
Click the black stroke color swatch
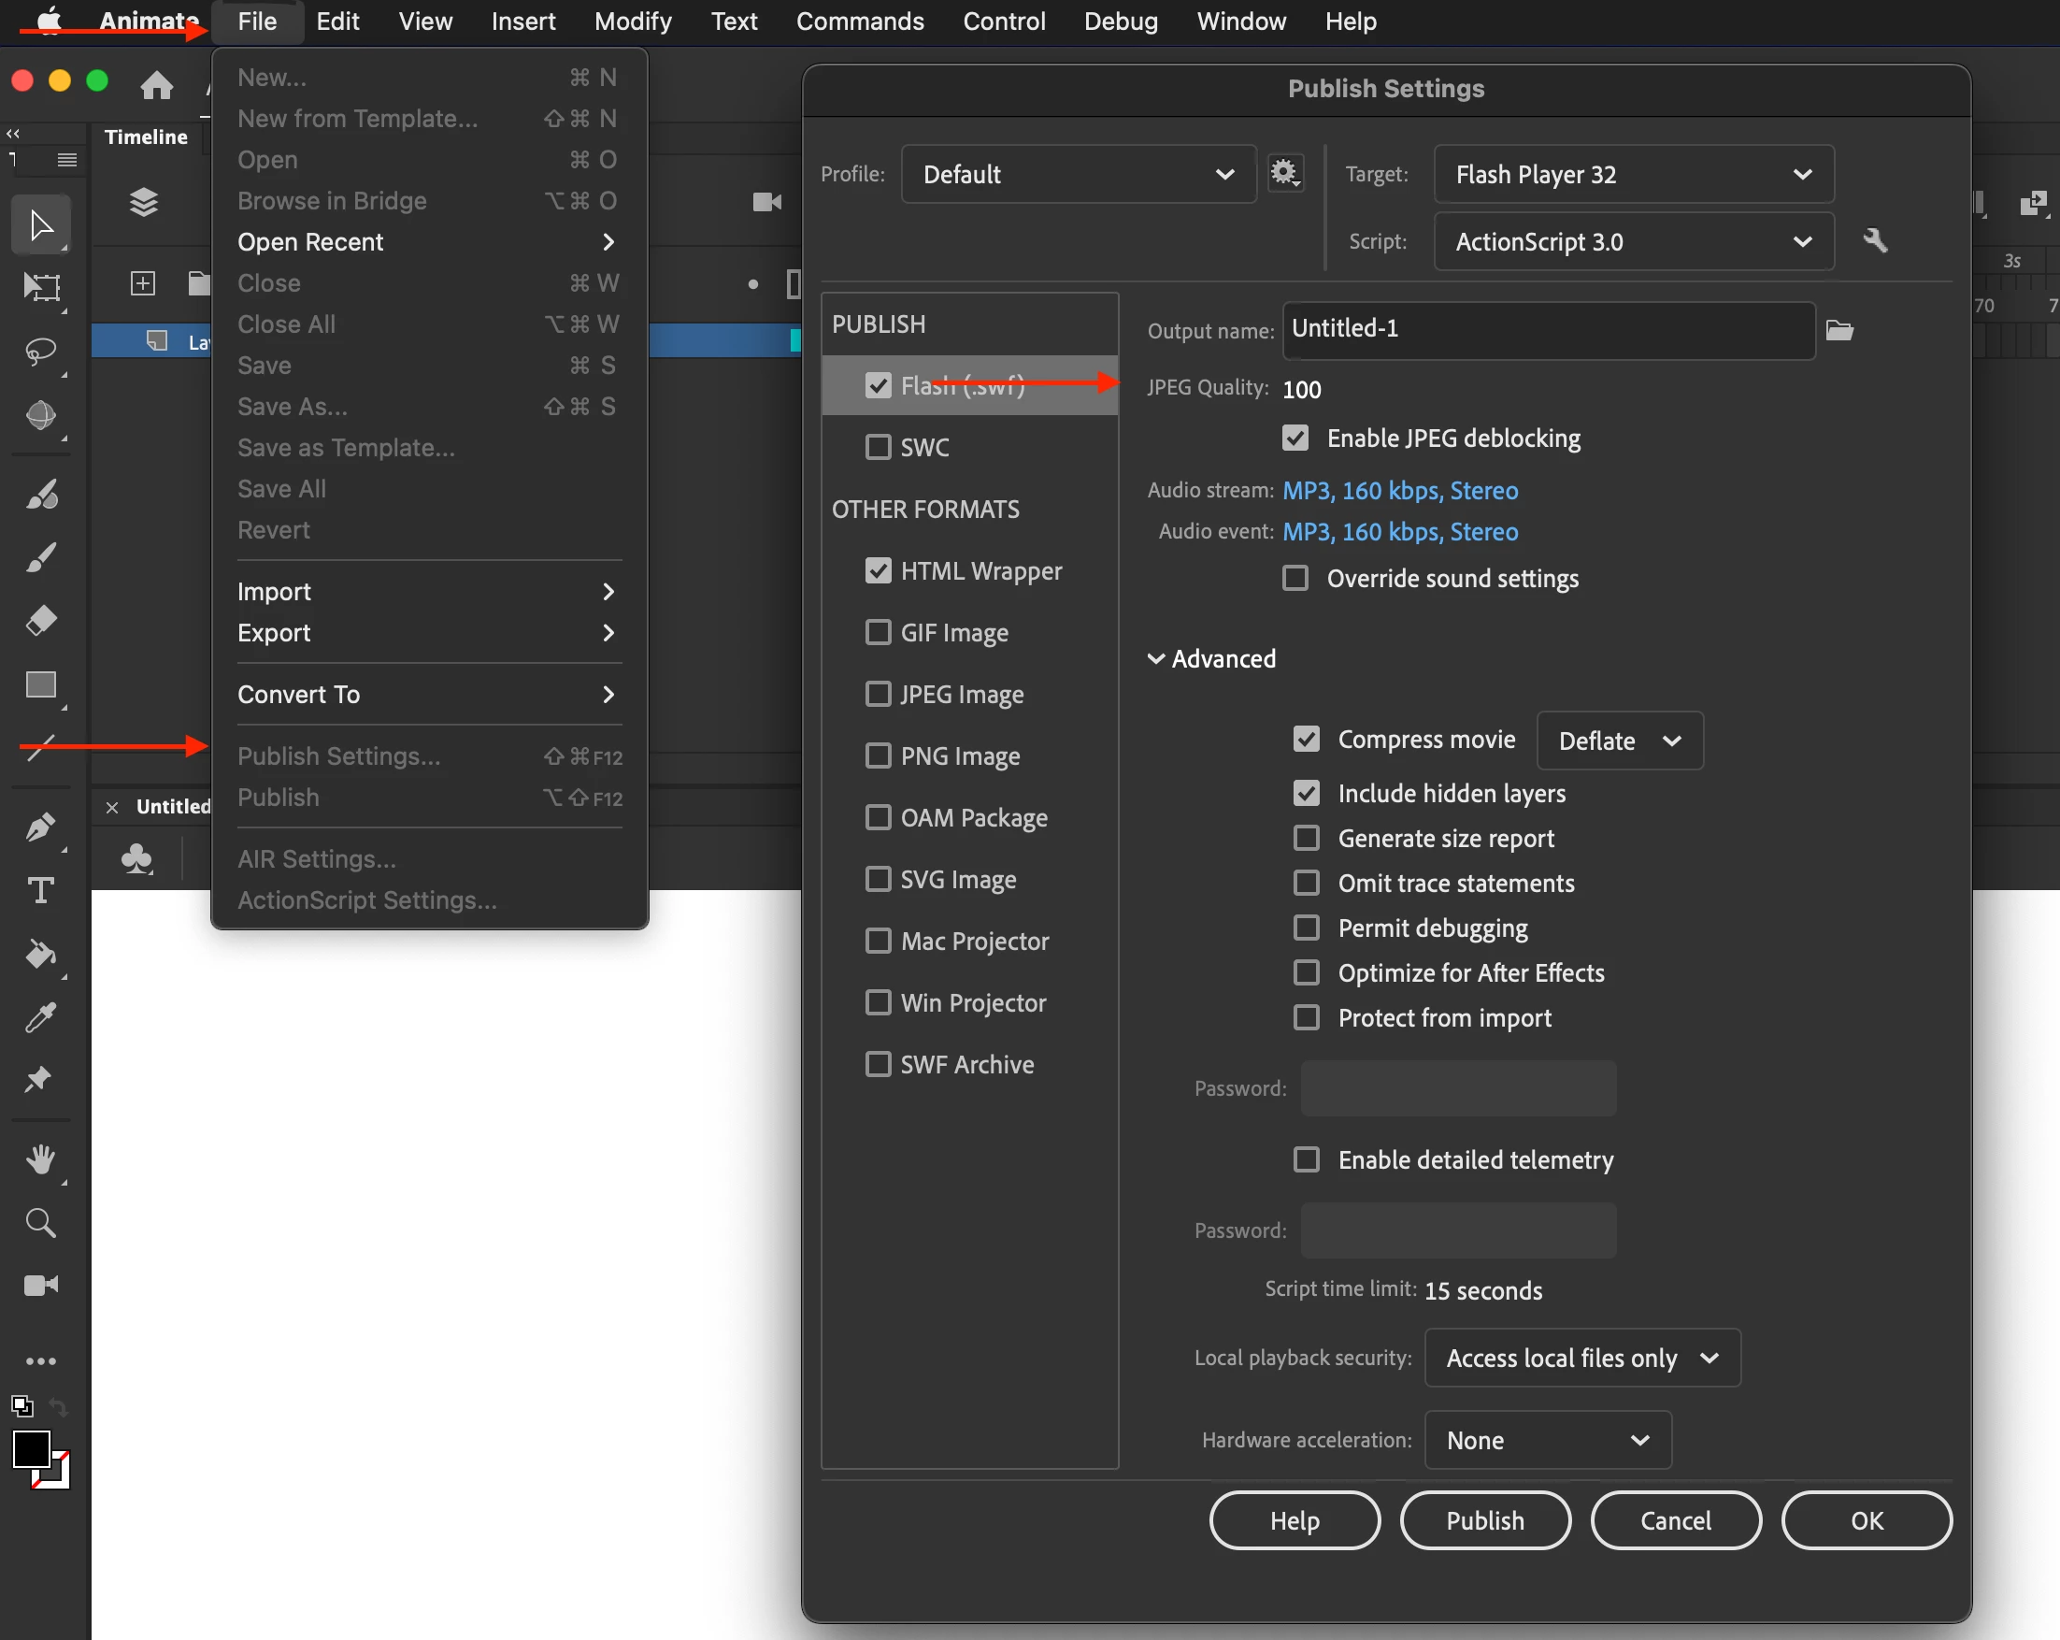click(x=31, y=1449)
